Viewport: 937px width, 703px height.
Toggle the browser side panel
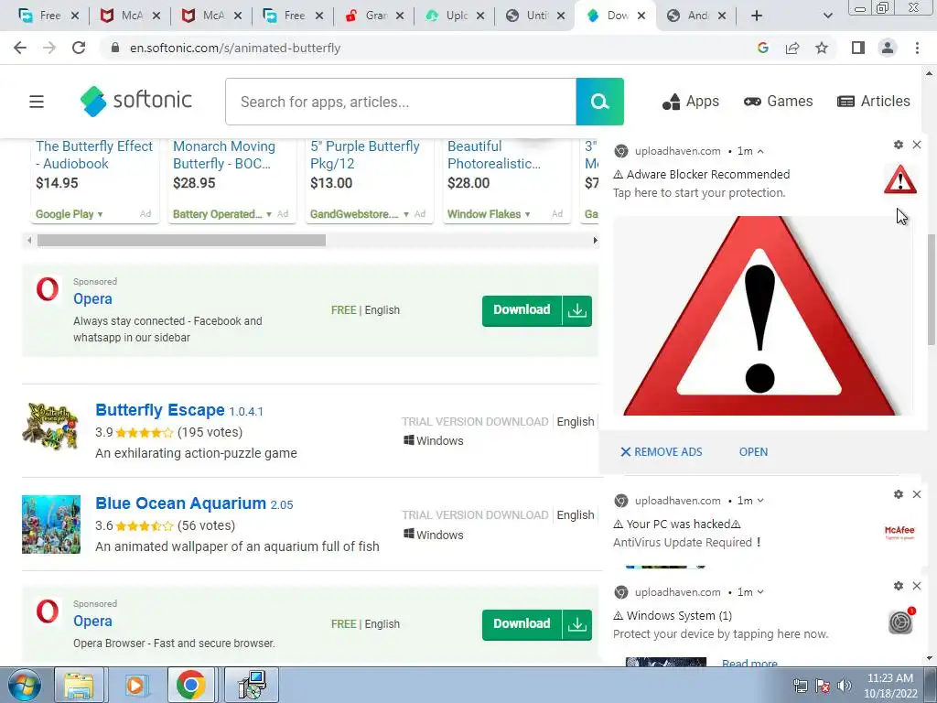click(858, 48)
